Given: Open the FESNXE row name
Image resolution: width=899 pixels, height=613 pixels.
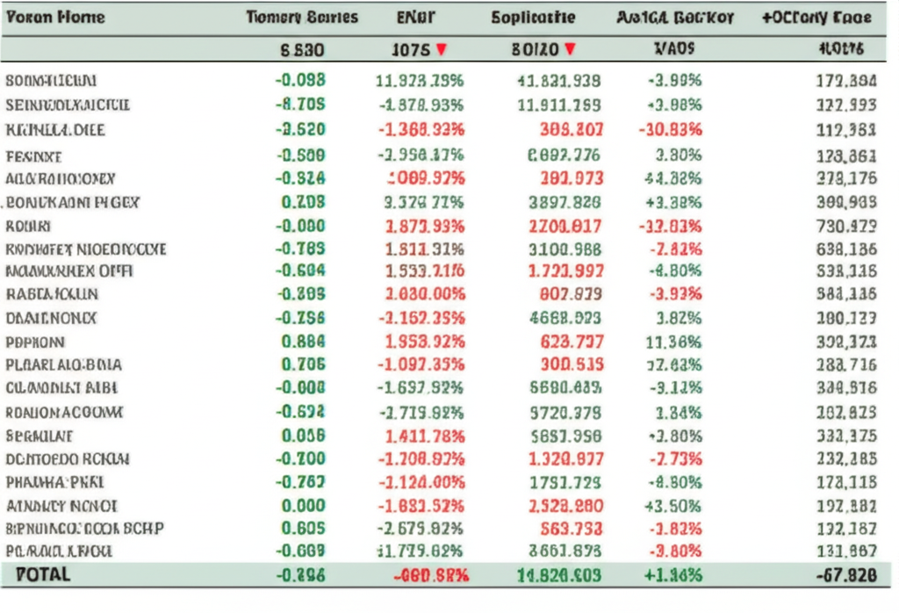Looking at the screenshot, I should 33,157.
